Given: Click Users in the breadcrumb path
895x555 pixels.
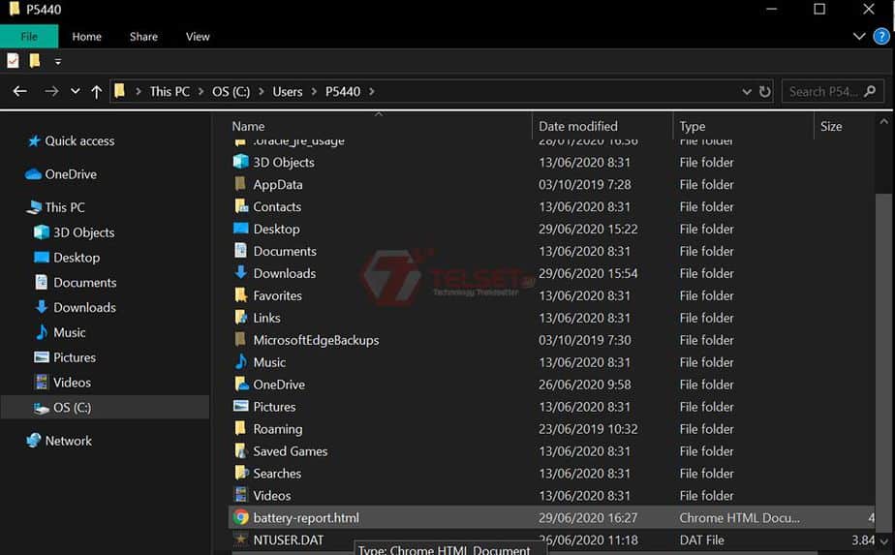Looking at the screenshot, I should (287, 92).
